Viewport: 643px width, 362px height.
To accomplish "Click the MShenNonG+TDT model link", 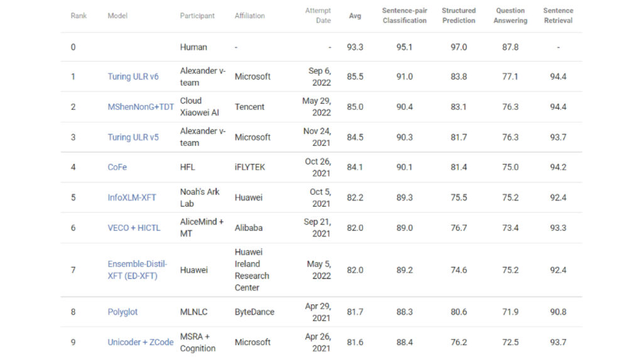I will click(141, 107).
